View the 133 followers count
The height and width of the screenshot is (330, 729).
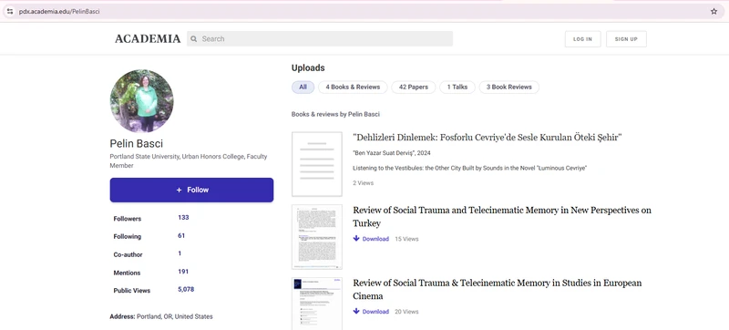point(183,217)
